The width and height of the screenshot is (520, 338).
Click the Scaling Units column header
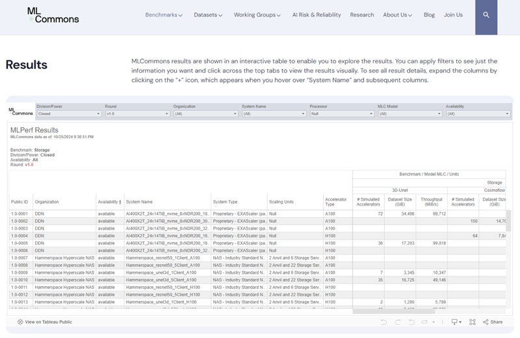point(280,202)
